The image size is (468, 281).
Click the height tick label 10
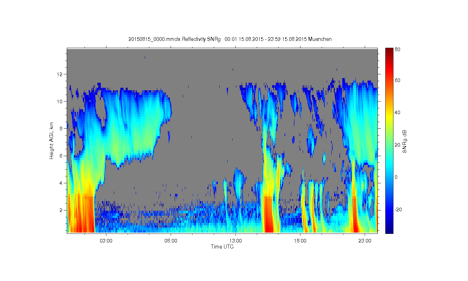point(60,101)
